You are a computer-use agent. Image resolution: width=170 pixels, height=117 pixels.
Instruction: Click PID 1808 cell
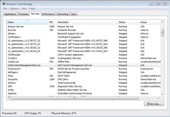pyautogui.click(x=52, y=27)
